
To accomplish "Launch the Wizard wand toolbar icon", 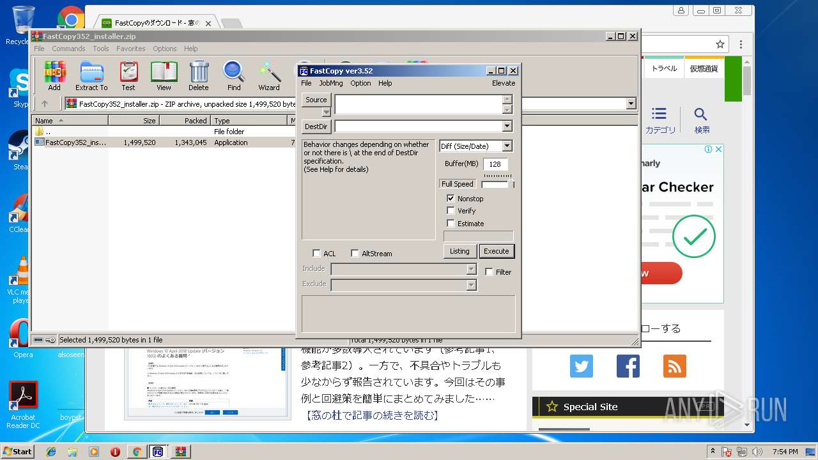I will pos(269,76).
